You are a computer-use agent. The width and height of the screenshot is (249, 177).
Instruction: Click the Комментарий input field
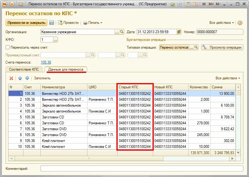tap(142, 168)
